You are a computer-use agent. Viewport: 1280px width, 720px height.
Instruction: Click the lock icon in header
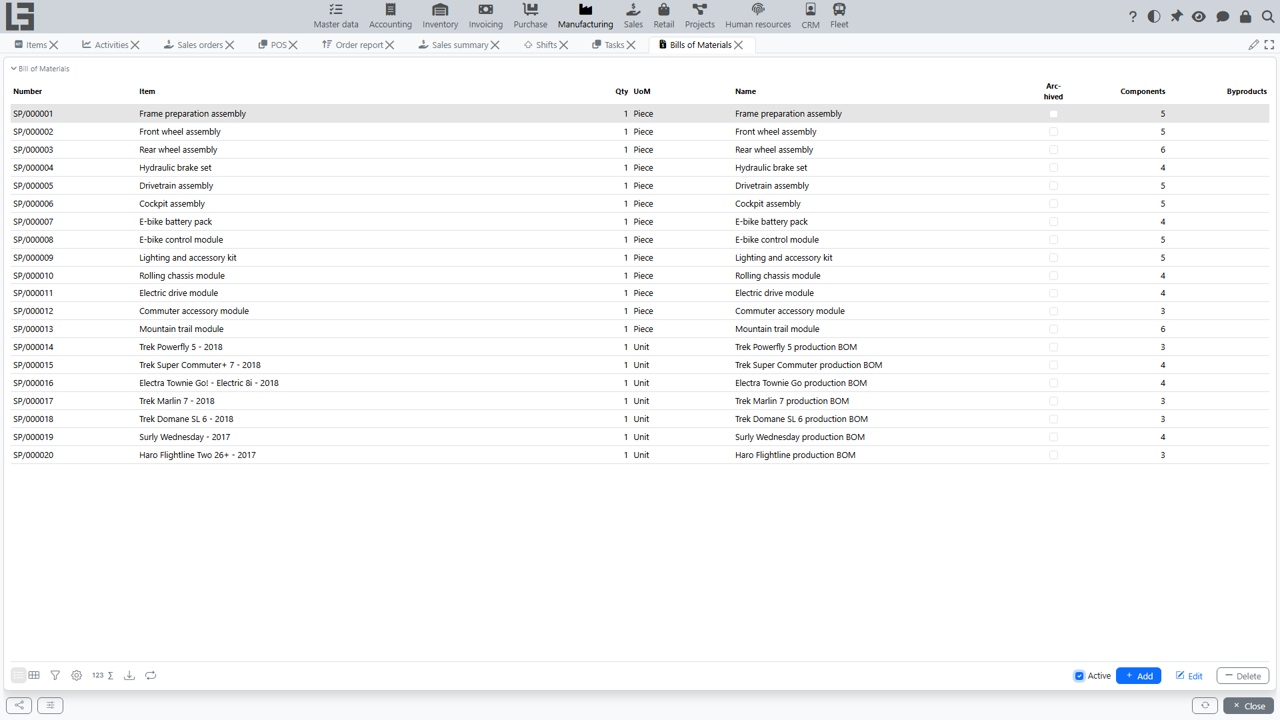pyautogui.click(x=1245, y=17)
